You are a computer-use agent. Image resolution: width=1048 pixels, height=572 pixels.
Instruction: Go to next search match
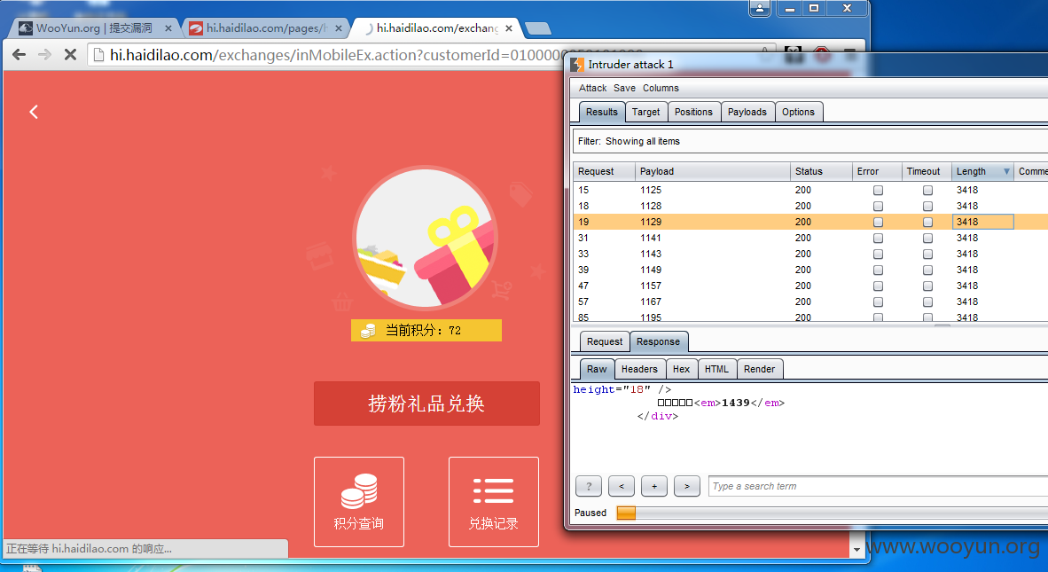(x=686, y=487)
